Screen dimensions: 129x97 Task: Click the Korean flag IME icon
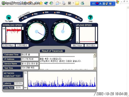click(97, 4)
